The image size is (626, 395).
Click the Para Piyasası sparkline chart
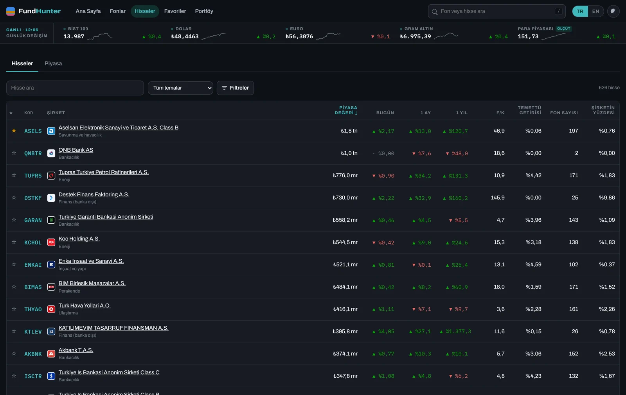pyautogui.click(x=554, y=36)
